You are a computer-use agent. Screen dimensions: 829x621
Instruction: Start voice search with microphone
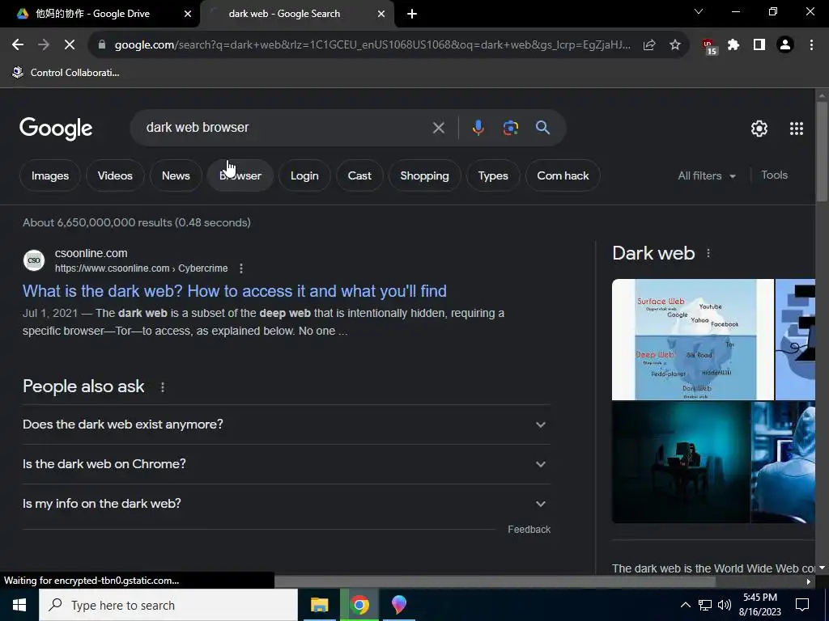[x=478, y=128]
